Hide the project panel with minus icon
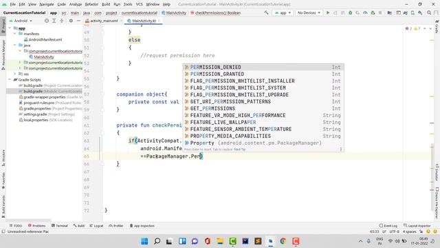Viewport: 440px width, 248px height. point(78,21)
